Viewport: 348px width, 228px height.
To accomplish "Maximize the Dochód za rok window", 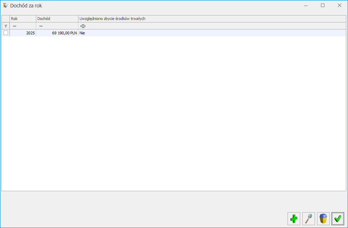I will click(323, 6).
